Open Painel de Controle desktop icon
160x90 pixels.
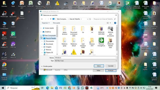4,77
